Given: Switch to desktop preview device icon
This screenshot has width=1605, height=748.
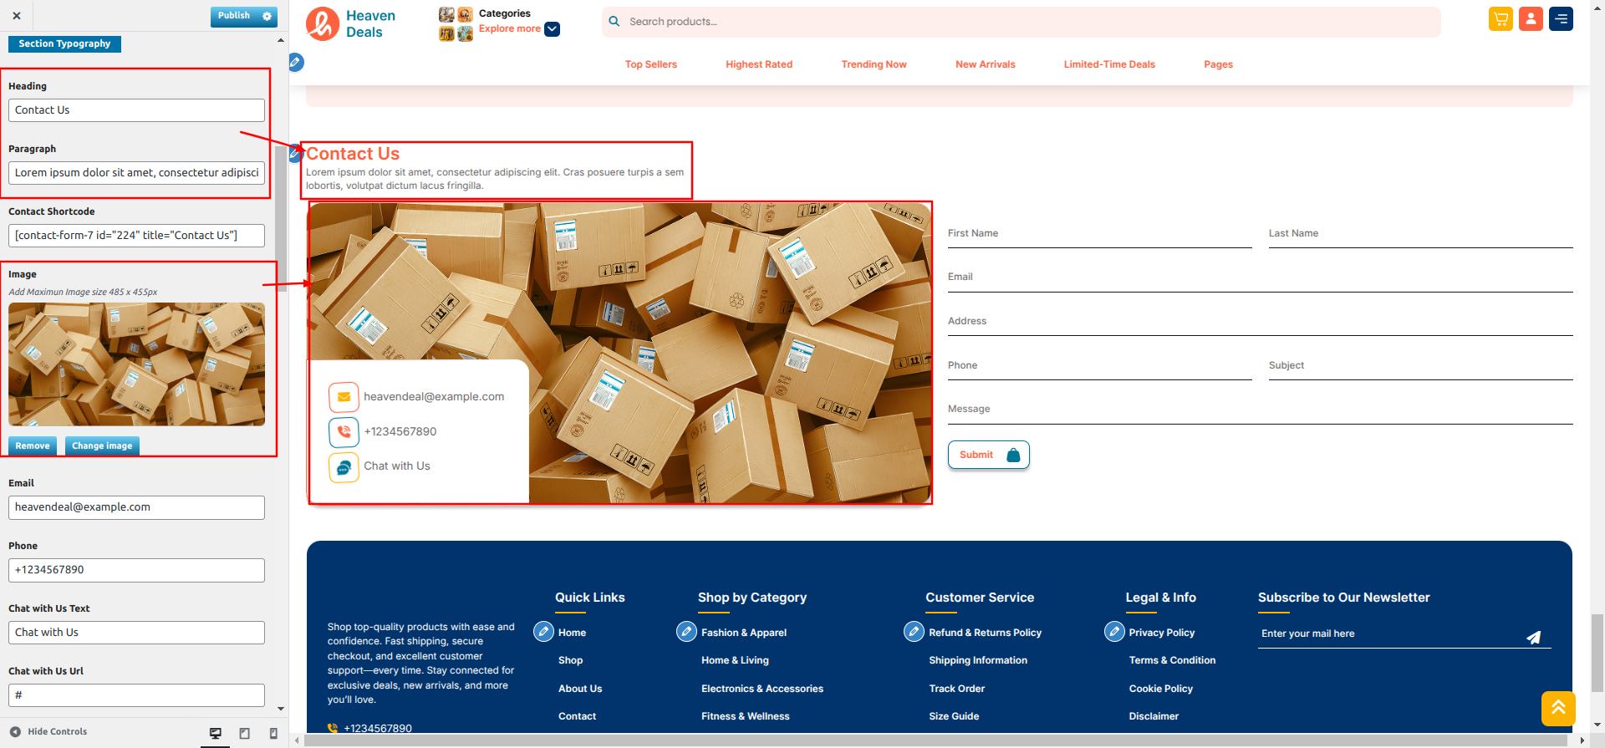Looking at the screenshot, I should (x=216, y=733).
